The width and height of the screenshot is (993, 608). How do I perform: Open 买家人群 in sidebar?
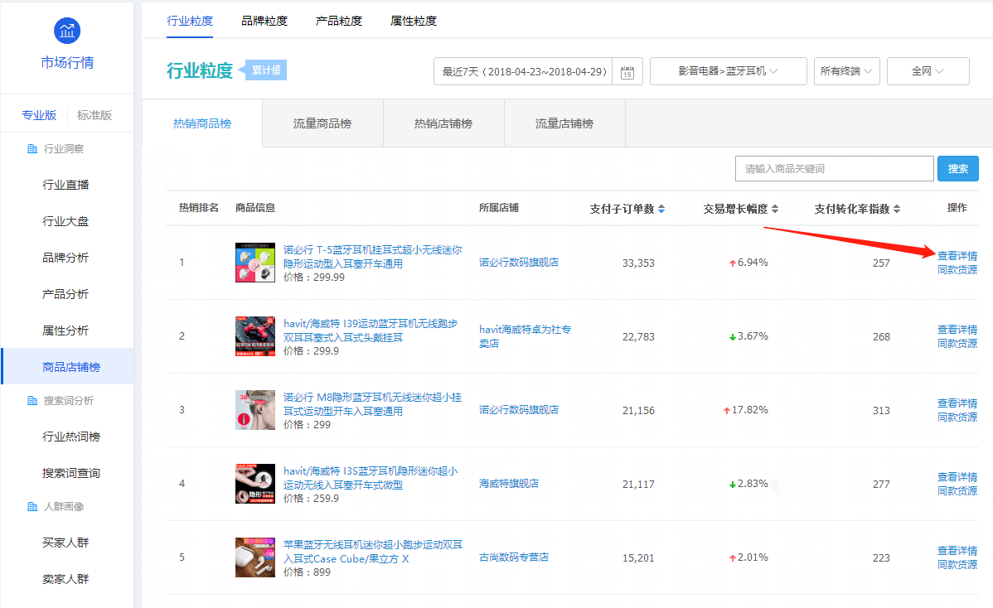point(65,543)
